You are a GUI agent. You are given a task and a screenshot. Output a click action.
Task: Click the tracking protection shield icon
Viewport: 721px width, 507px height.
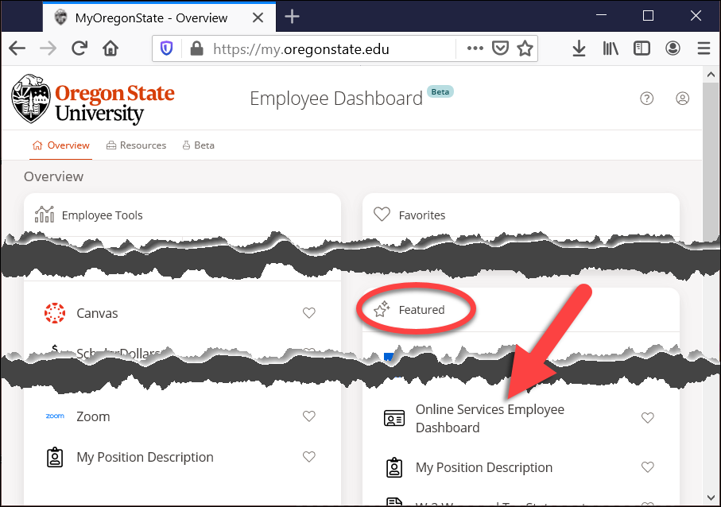tap(166, 48)
